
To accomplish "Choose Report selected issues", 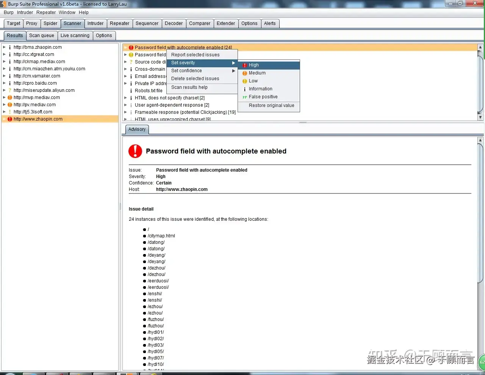I will (202, 55).
